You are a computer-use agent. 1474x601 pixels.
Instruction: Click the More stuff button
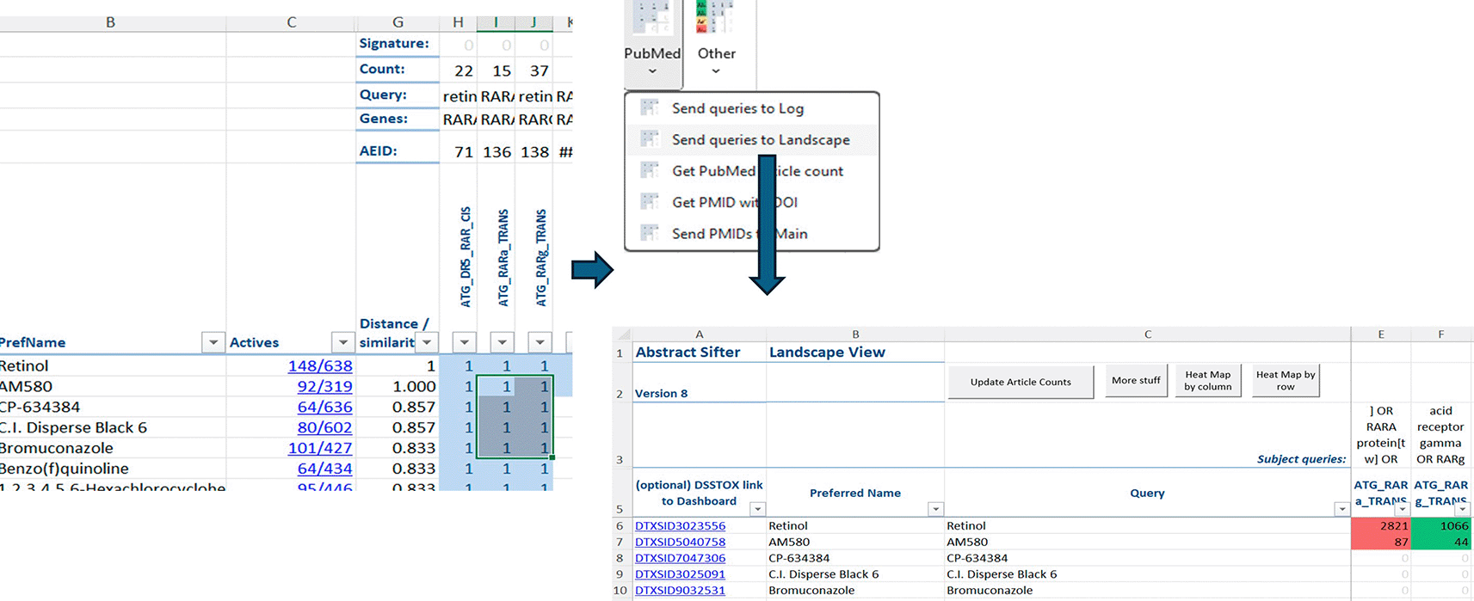coord(1136,380)
